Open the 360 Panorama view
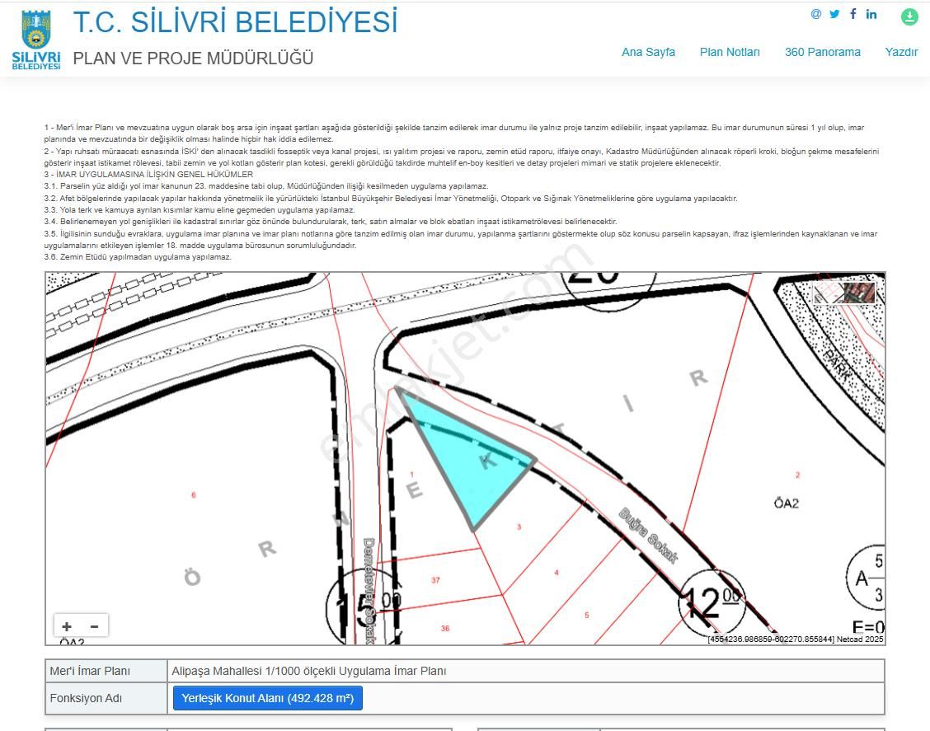The width and height of the screenshot is (930, 731). pyautogui.click(x=822, y=52)
